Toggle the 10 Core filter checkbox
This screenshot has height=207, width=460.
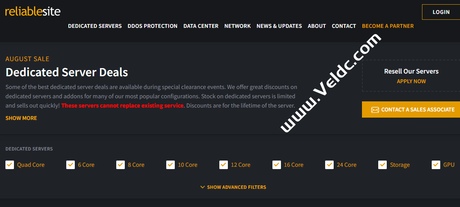(x=171, y=165)
